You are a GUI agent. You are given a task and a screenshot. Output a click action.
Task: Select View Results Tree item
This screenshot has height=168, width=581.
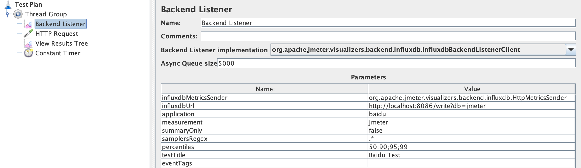click(x=61, y=44)
